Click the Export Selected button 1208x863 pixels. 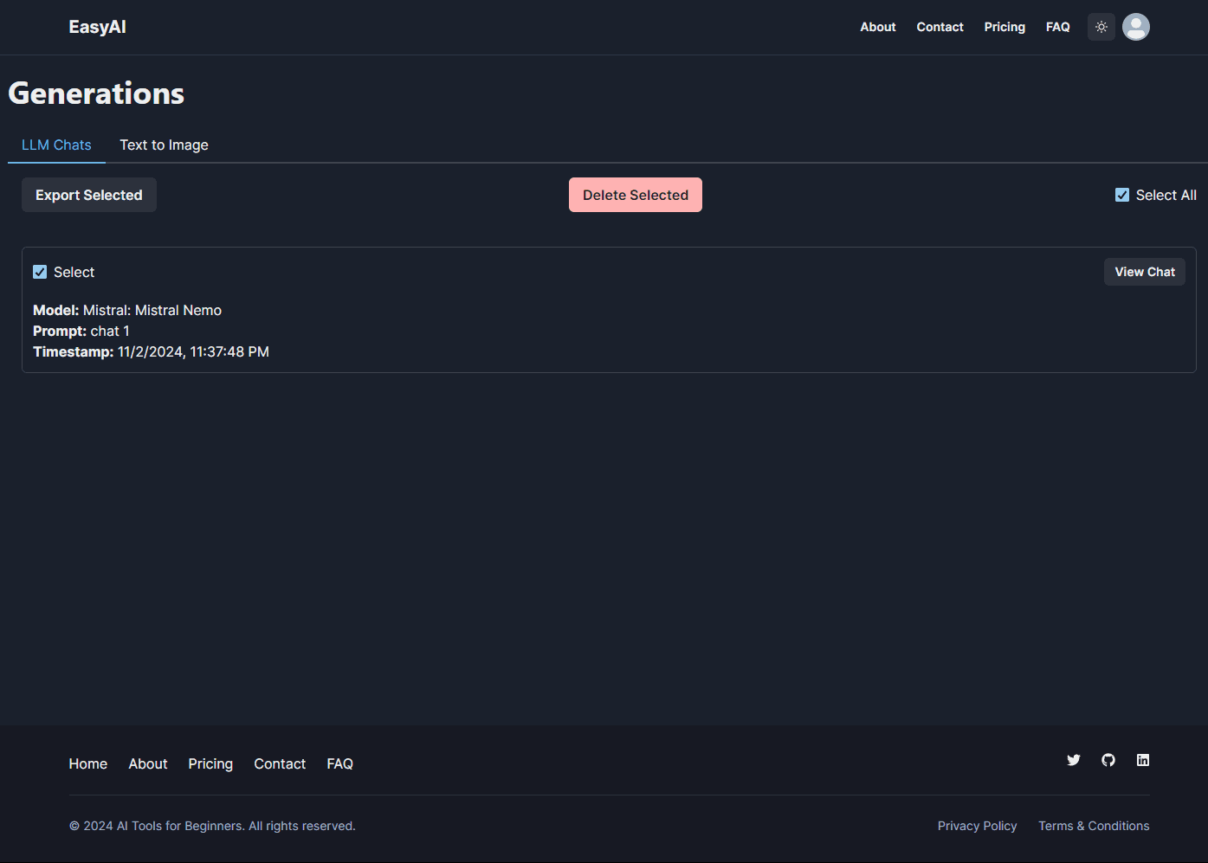point(88,195)
